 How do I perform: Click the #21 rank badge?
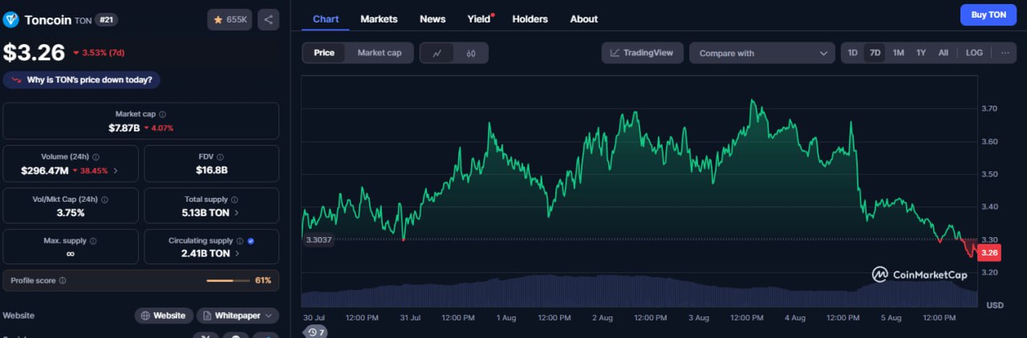pyautogui.click(x=106, y=19)
